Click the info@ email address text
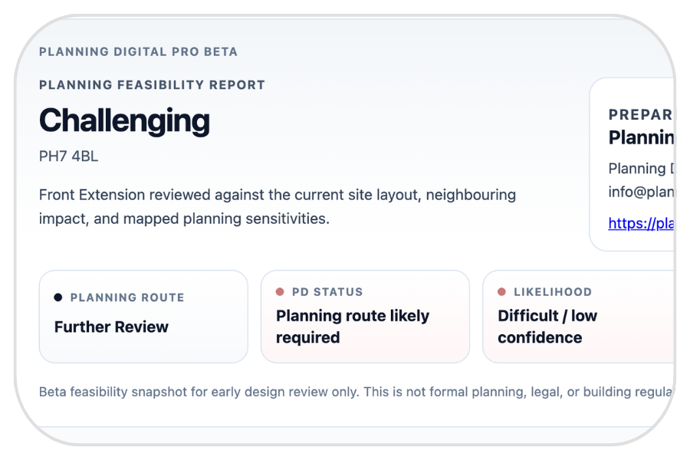 click(x=641, y=192)
